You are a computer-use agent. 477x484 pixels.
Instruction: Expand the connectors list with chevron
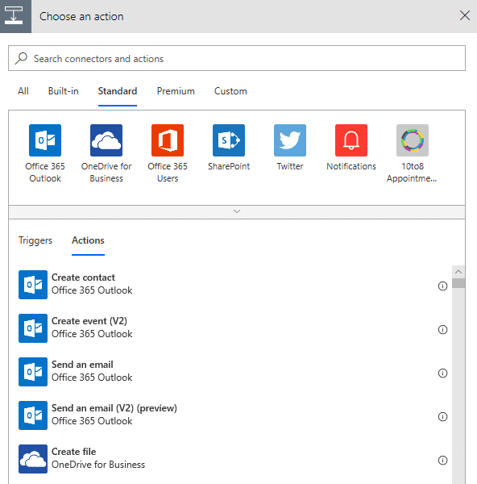[237, 211]
